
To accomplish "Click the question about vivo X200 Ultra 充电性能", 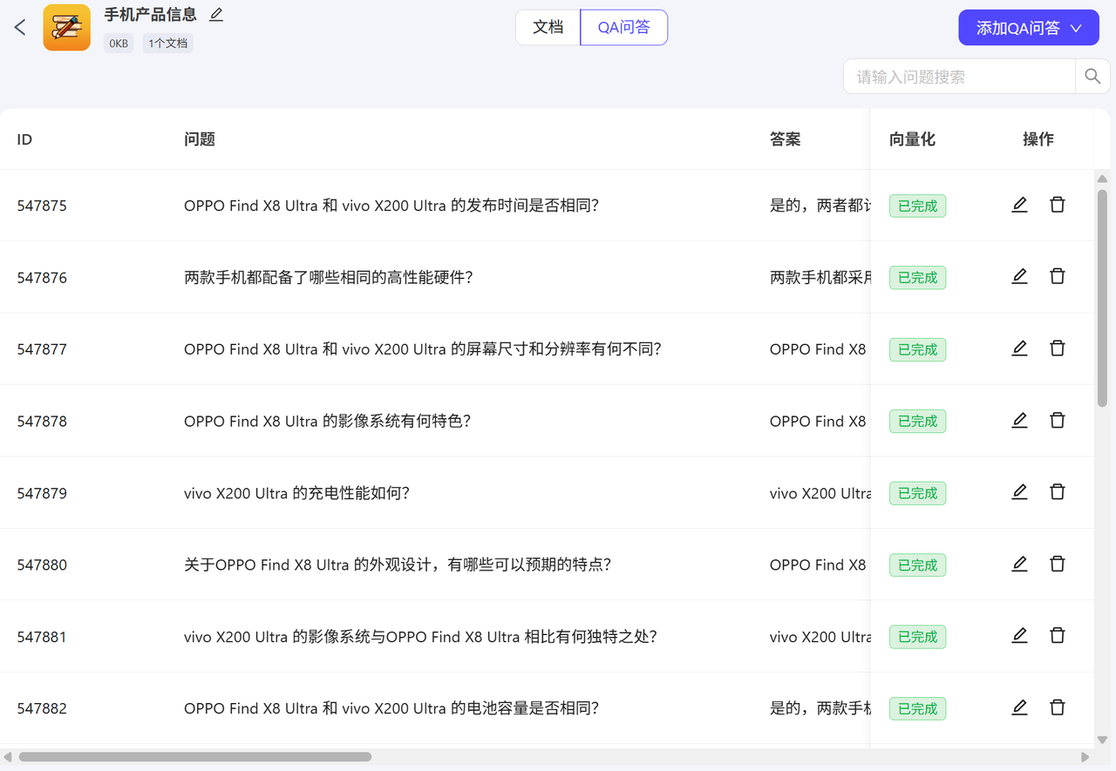I will (296, 493).
